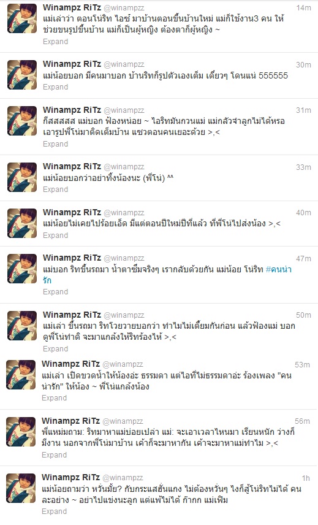Expand the 1h old tweet
318x525 pixels.
point(54,512)
